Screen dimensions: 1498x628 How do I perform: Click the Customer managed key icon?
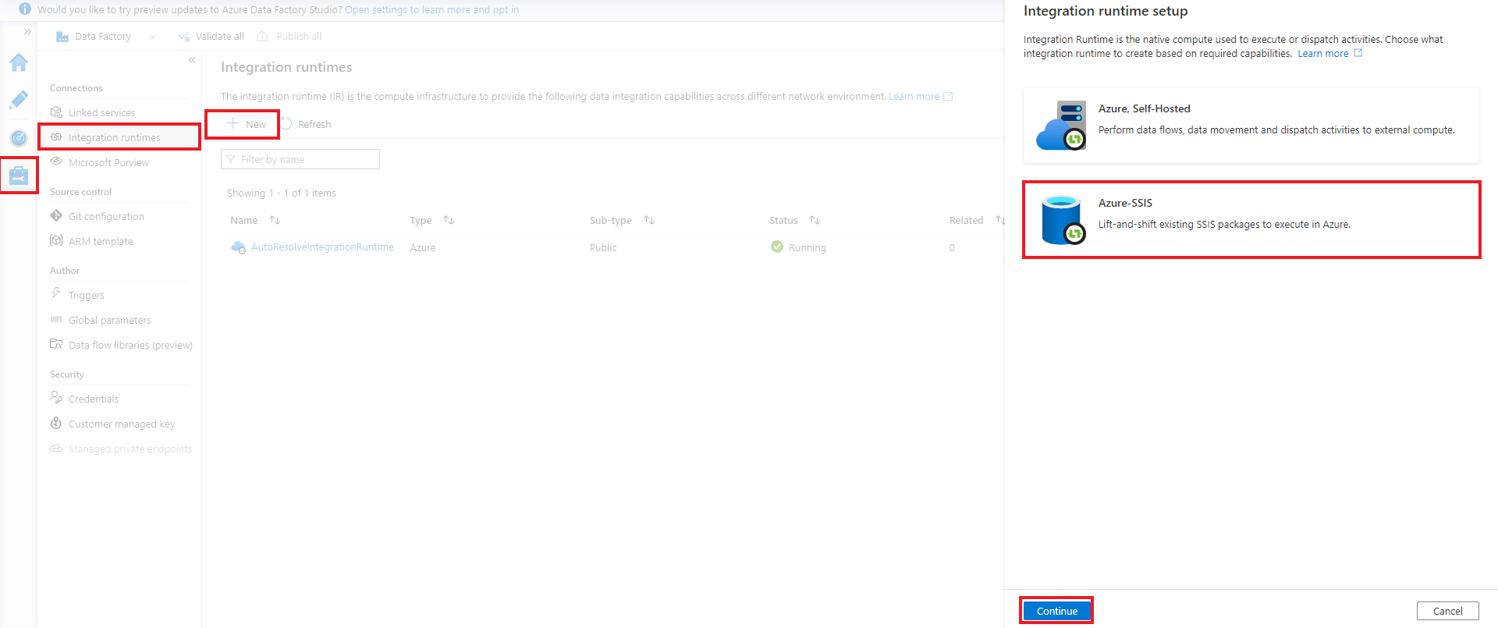(x=56, y=423)
